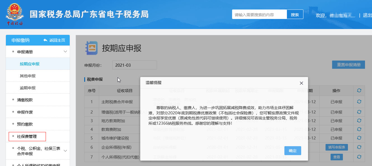
Task: Select 其他申报 in sidebar
Action: 28,76
